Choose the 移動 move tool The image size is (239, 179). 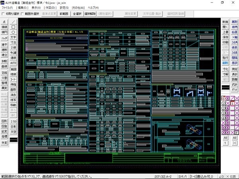(13, 105)
